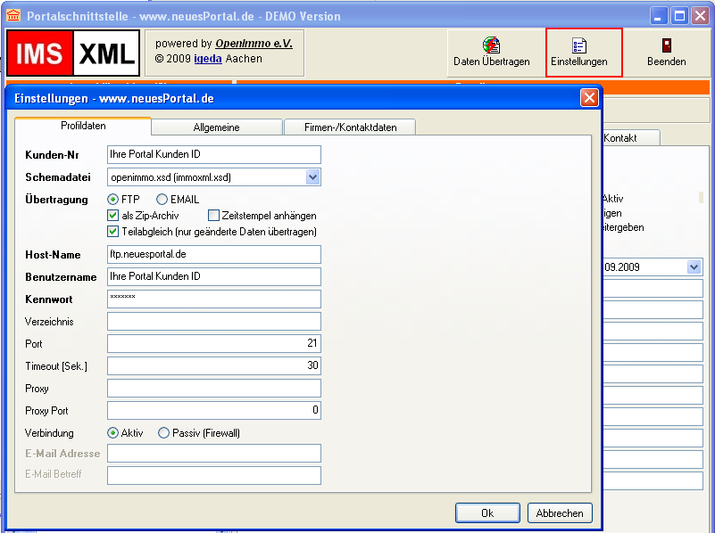Viewport: 715px width, 533px height.
Task: Enable 'Zeitstempel anhängen' checkbox
Action: (x=214, y=216)
